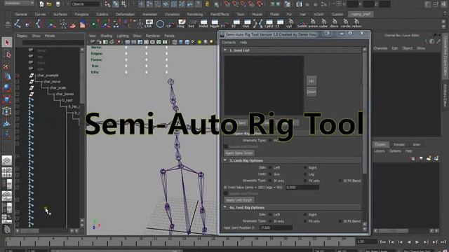The image size is (449, 252).
Task: Switch to the Render layer tab
Action: coord(399,145)
